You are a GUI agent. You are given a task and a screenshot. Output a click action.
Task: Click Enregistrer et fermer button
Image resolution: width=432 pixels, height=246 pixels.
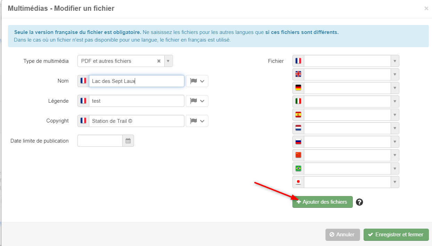tap(396, 235)
